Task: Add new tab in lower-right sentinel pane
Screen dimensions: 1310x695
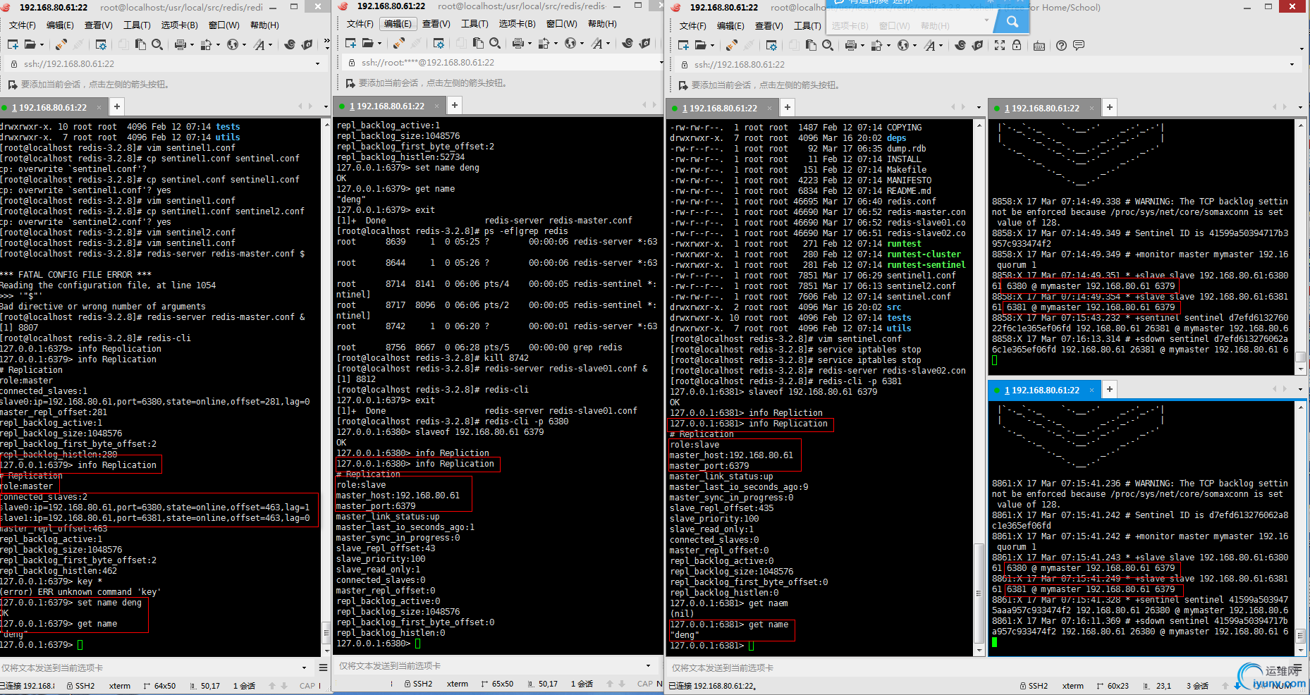Action: click(1110, 389)
